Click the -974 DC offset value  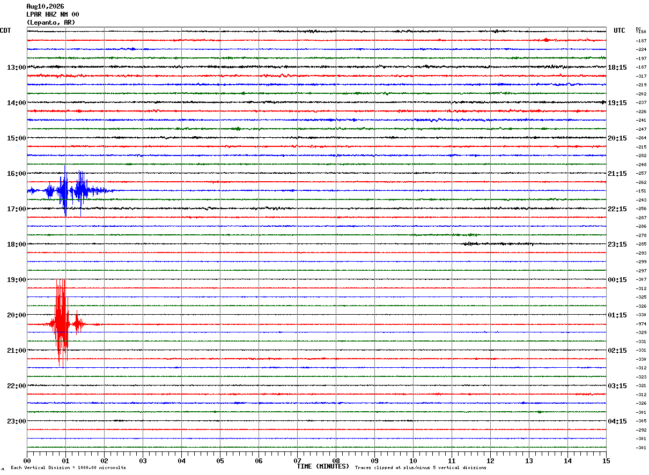coord(640,324)
